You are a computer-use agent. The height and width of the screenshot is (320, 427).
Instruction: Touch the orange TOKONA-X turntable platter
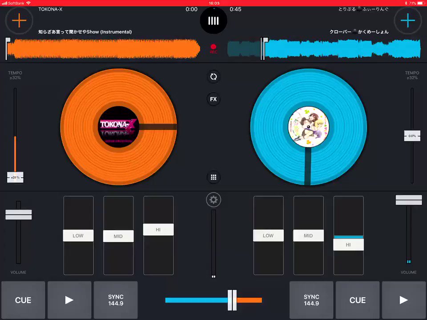point(118,127)
